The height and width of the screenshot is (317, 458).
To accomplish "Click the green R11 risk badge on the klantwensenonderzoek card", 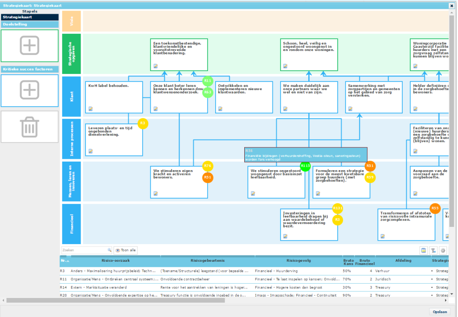I will (208, 81).
